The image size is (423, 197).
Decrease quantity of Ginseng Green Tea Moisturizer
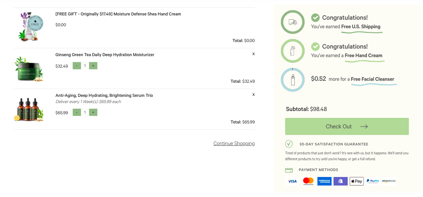(77, 66)
